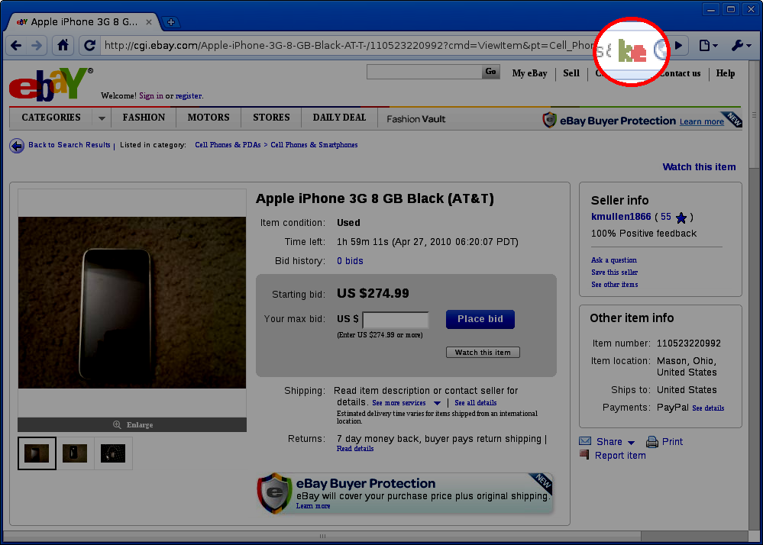Image resolution: width=763 pixels, height=545 pixels.
Task: Click the Go play-arrow next to address bar
Action: pos(678,46)
